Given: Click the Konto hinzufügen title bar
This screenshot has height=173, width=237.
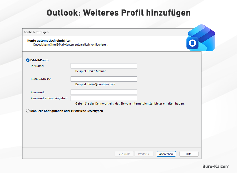Looking at the screenshot, I should click(36, 32).
